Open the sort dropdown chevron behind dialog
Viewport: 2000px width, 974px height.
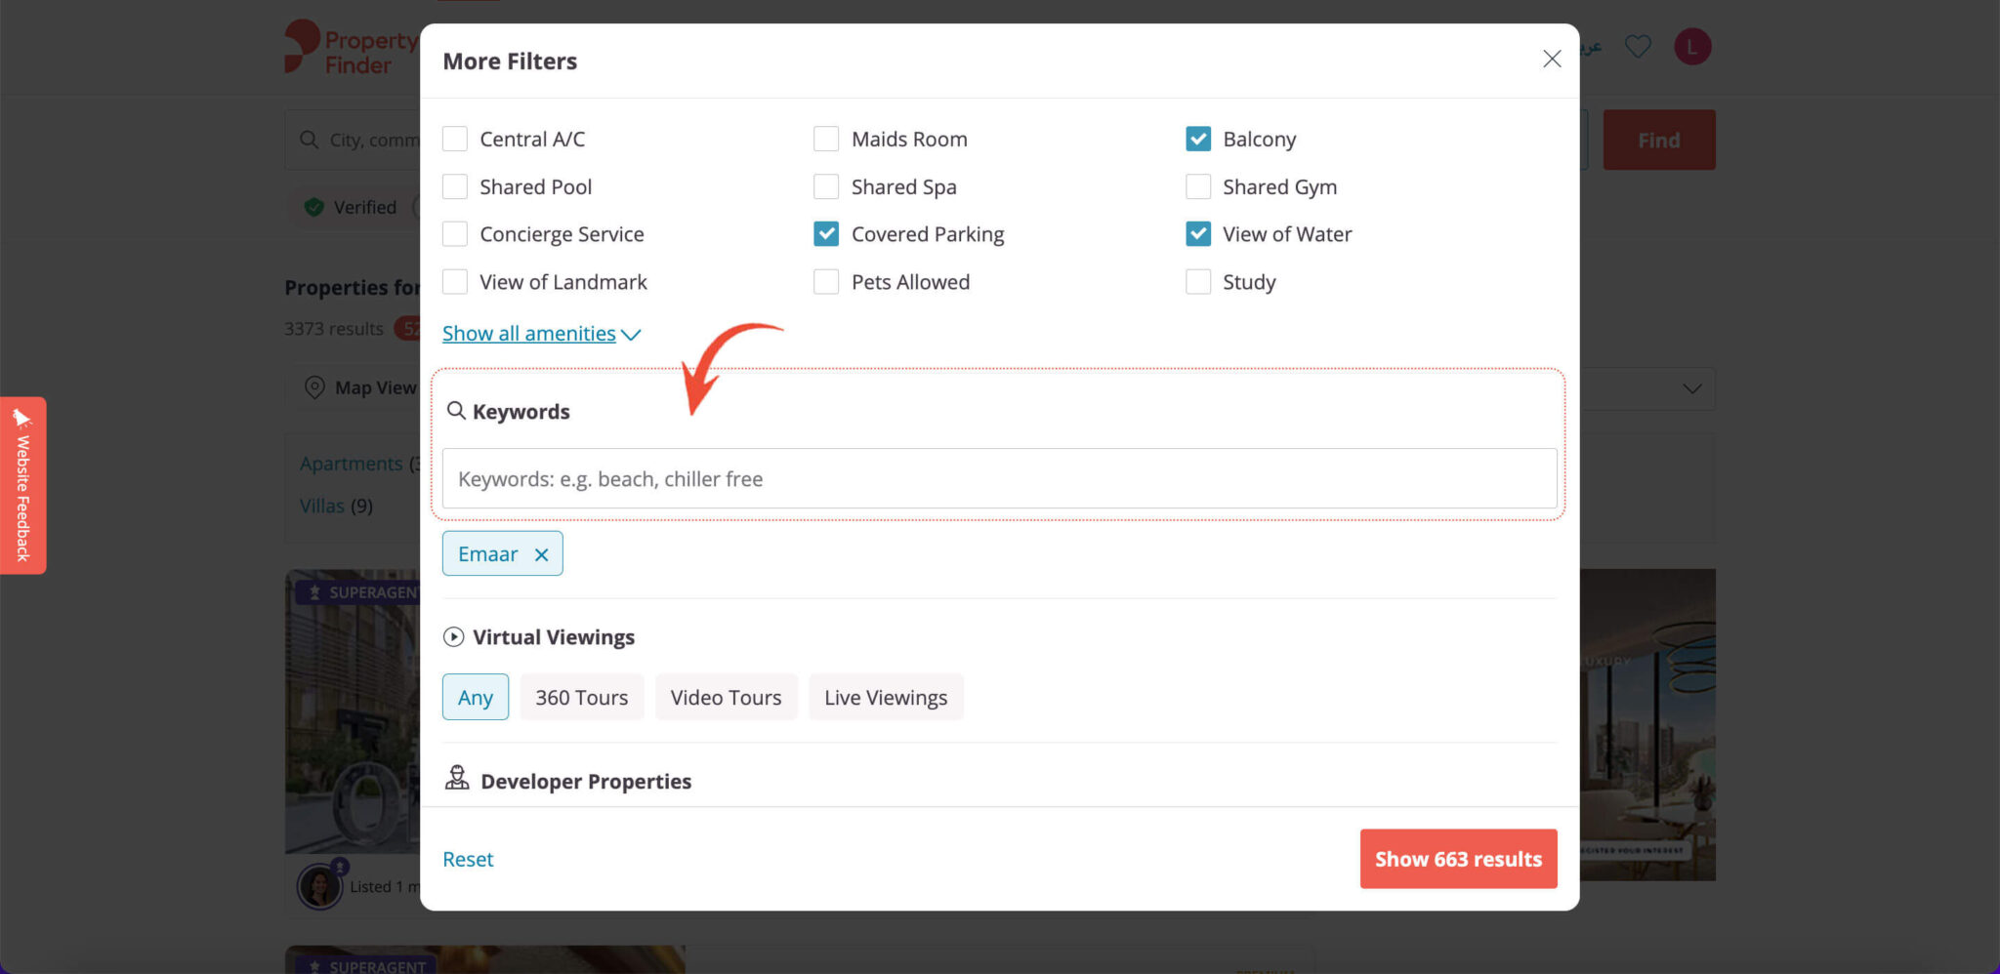1691,388
